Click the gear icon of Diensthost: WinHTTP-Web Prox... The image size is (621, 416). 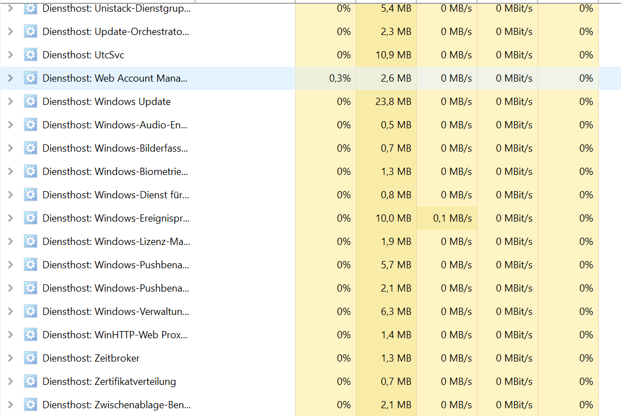31,335
